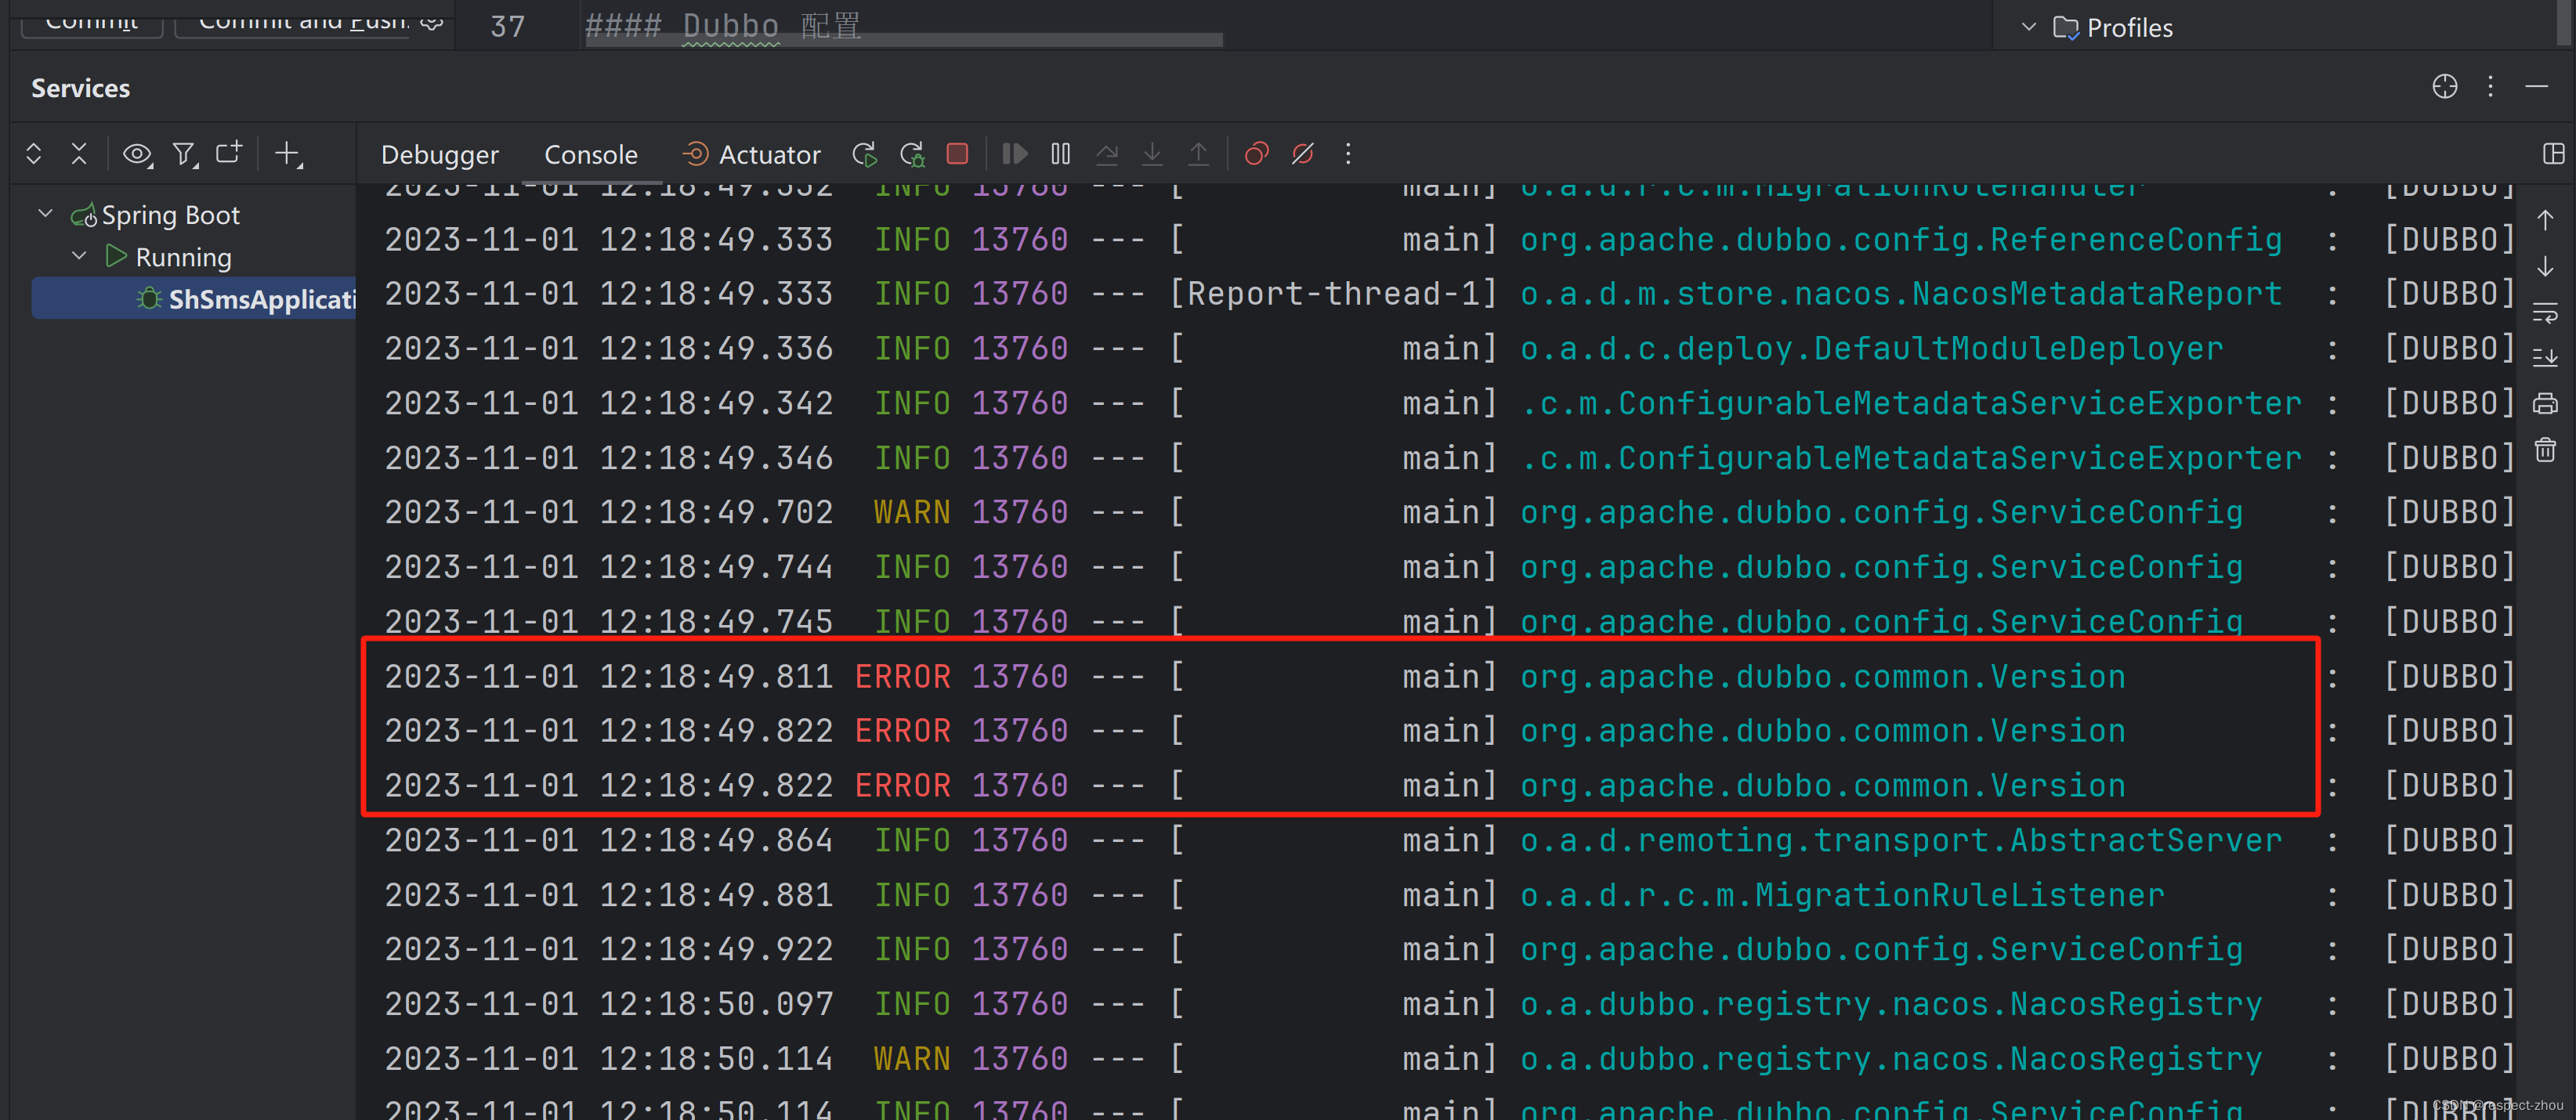Click the Rerun application icon

(864, 154)
